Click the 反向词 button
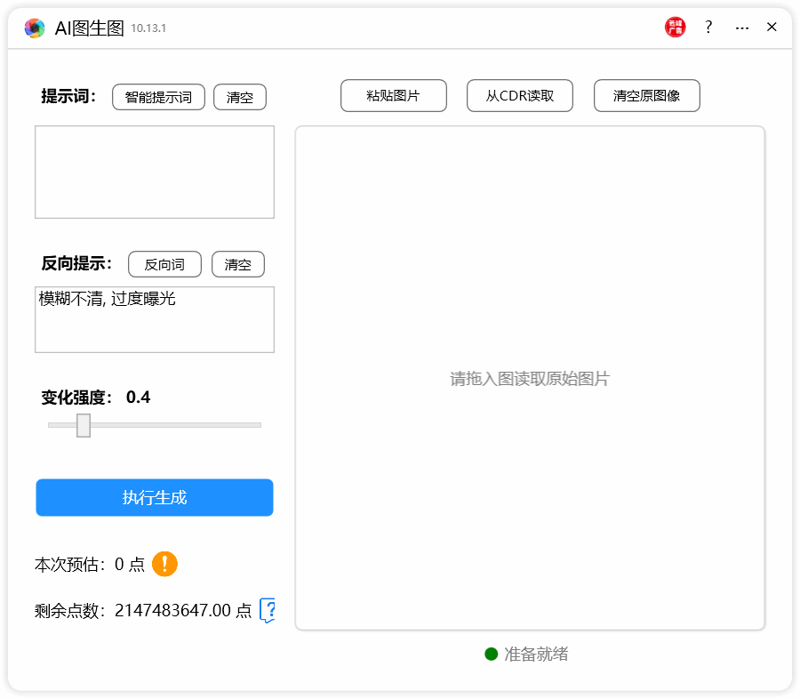800x699 pixels. [164, 264]
